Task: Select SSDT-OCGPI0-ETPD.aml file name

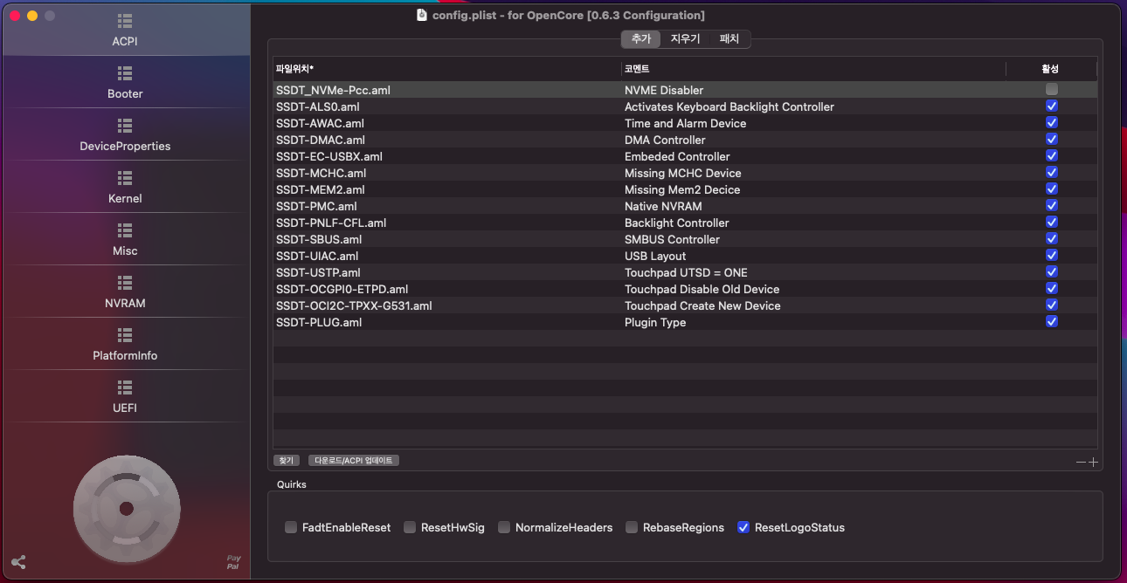Action: click(x=342, y=289)
